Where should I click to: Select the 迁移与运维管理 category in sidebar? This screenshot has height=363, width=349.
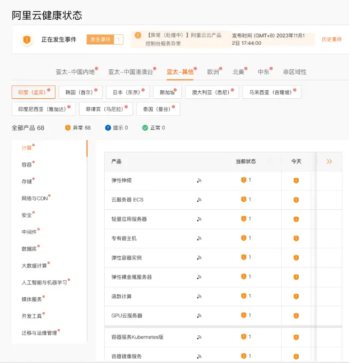[40, 333]
